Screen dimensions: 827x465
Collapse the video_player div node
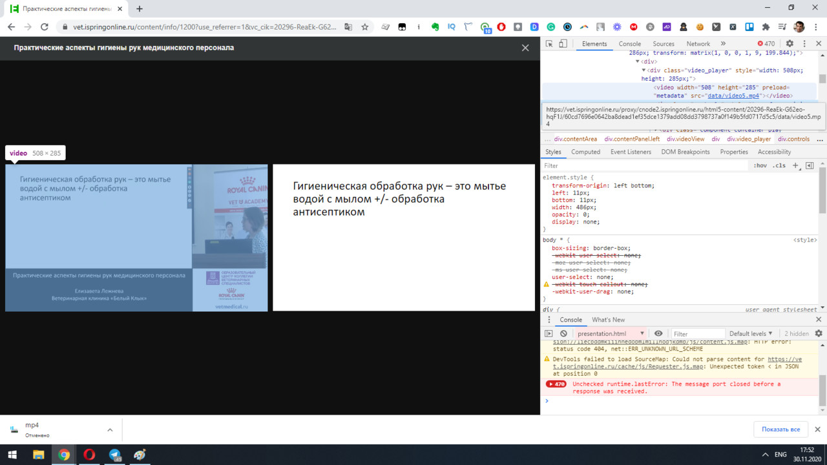[644, 70]
